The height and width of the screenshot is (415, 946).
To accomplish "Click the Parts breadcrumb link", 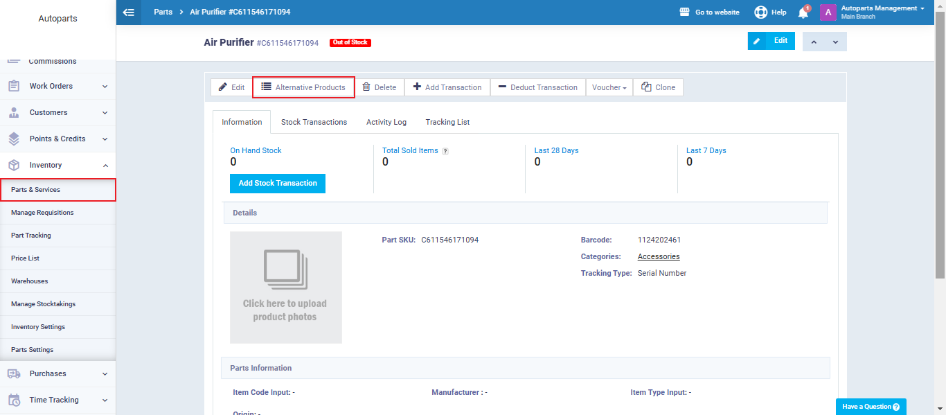I will pyautogui.click(x=163, y=12).
